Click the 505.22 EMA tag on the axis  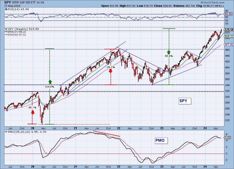tap(229, 37)
